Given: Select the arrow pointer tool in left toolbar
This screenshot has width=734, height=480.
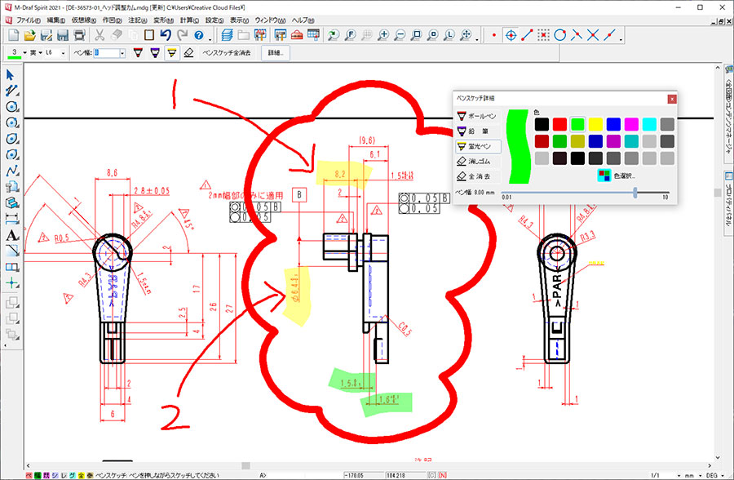Looking at the screenshot, I should (11, 76).
